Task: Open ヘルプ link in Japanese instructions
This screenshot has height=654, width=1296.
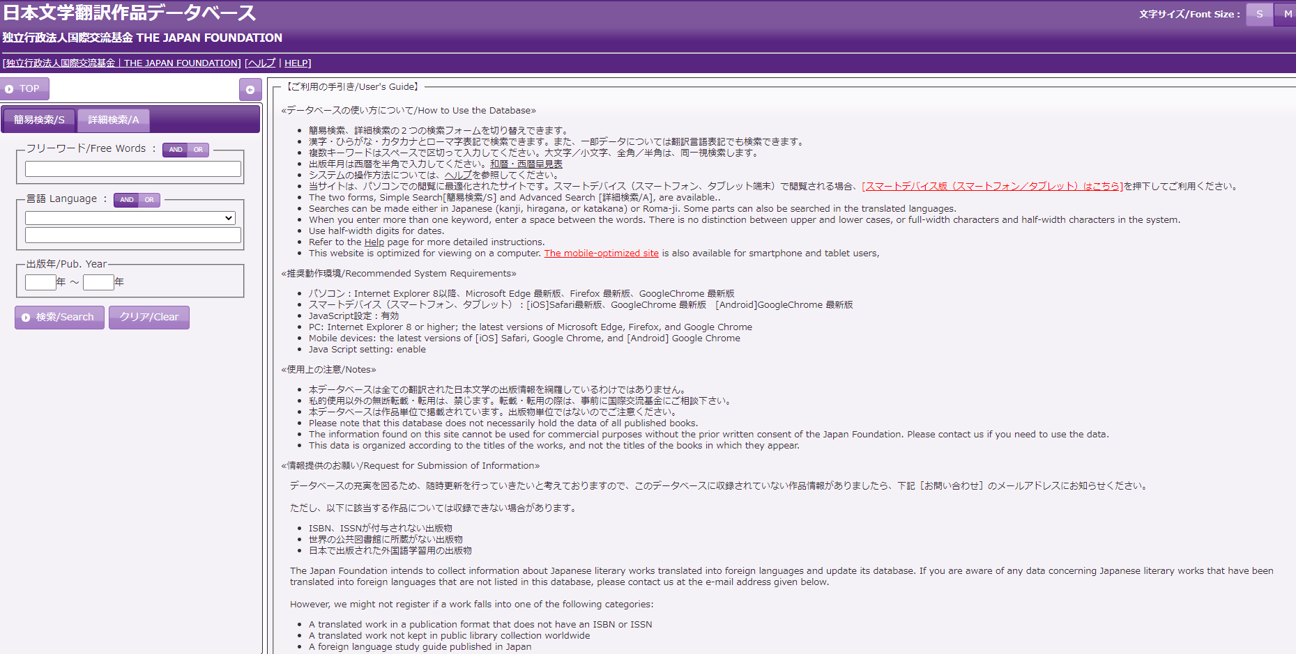Action: (x=458, y=176)
